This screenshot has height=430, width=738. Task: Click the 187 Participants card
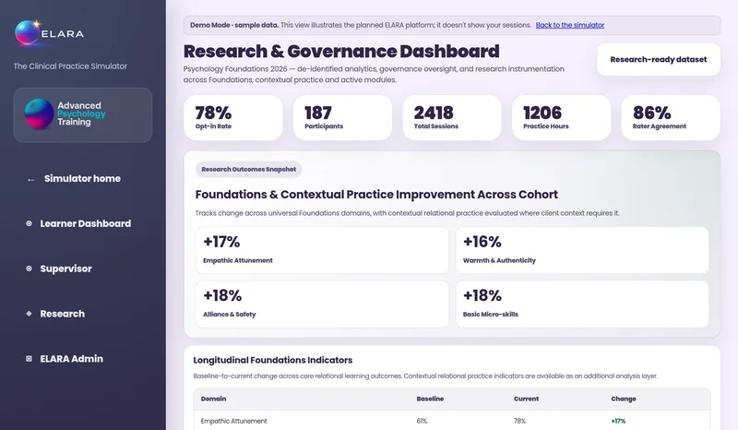coord(342,118)
